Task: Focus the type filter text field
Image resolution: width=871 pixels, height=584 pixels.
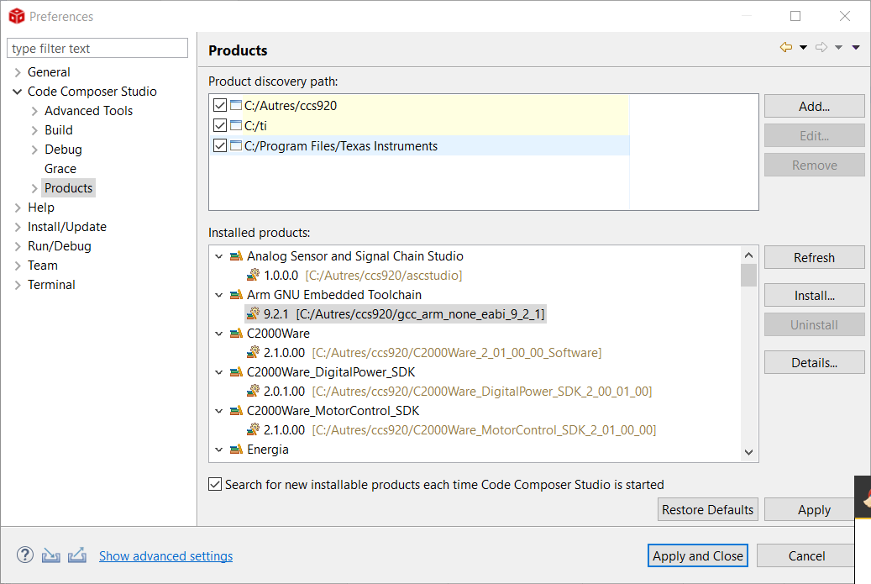Action: tap(97, 49)
